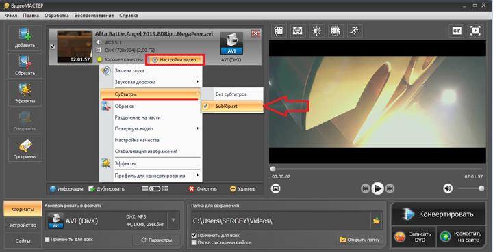The height and width of the screenshot is (252, 493).
Task: Click the volume slider knob
Action: pyautogui.click(x=481, y=188)
